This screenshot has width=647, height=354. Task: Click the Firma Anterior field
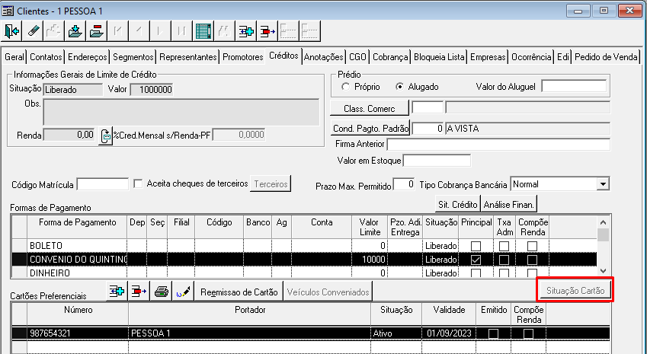(498, 144)
